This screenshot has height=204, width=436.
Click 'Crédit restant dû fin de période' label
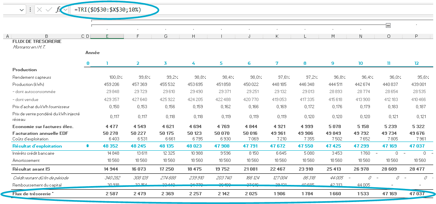tap(40, 178)
